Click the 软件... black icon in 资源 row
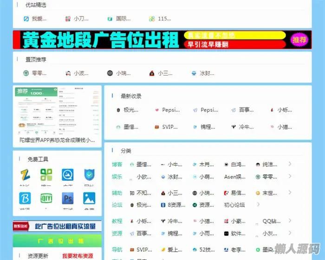 (x=226, y=234)
